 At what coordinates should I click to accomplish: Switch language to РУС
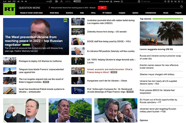pos(14,2)
